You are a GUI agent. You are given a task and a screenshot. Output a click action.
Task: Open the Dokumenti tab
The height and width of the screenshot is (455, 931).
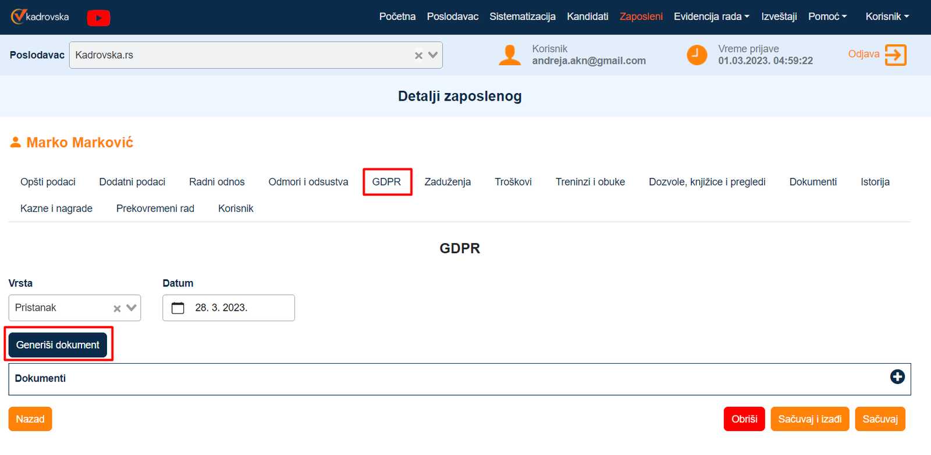tap(812, 182)
